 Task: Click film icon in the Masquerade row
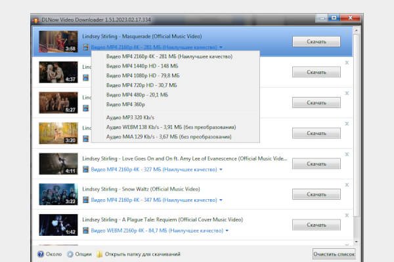point(85,47)
